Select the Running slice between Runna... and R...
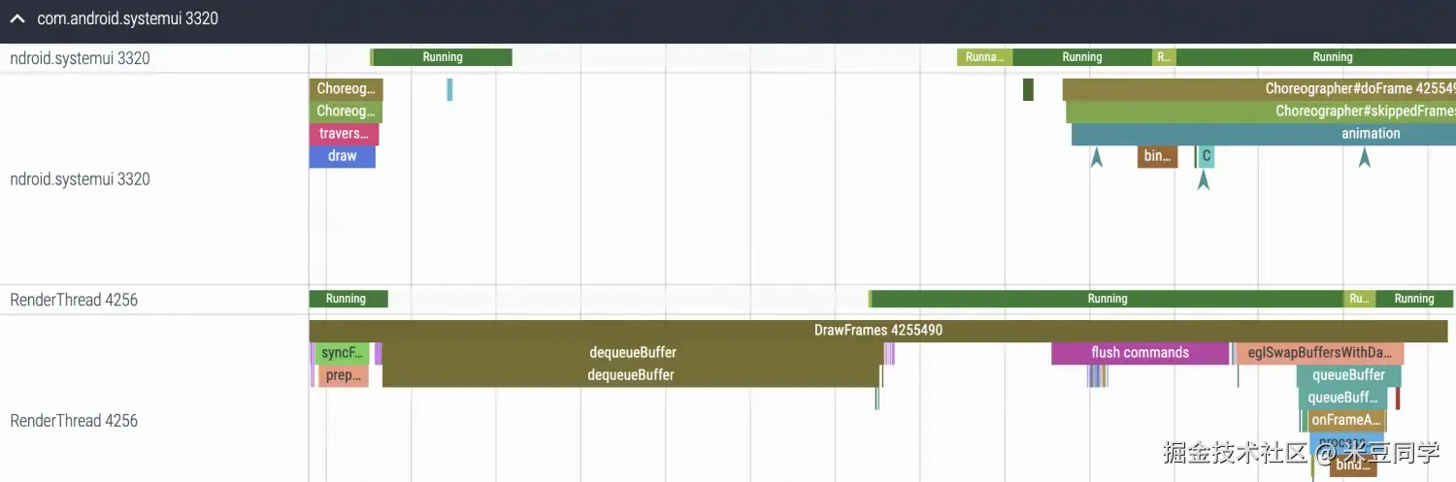1456x482 pixels. click(1082, 57)
